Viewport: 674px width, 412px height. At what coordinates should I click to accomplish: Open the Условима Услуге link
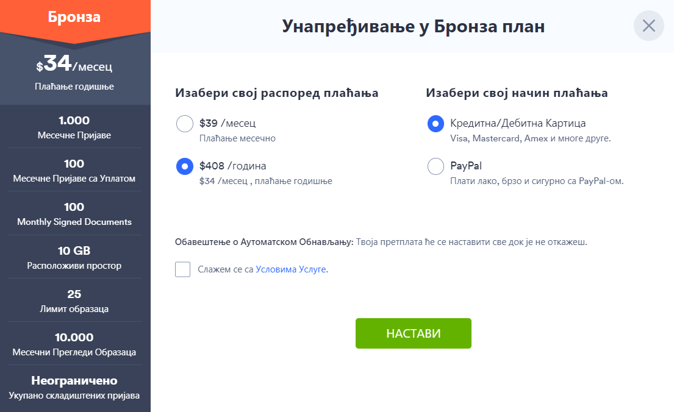pyautogui.click(x=292, y=269)
